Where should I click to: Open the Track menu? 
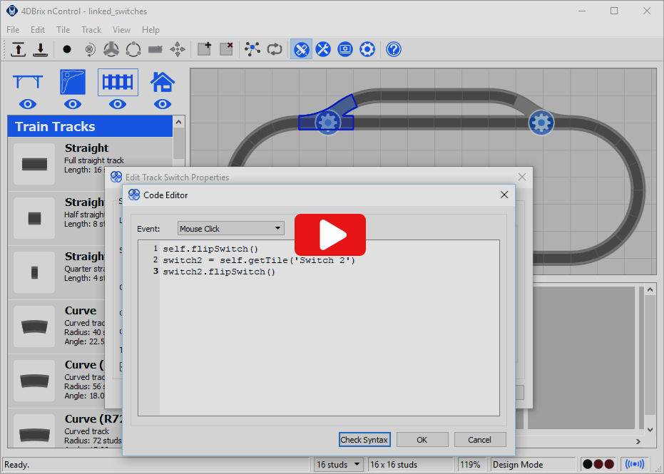click(91, 30)
